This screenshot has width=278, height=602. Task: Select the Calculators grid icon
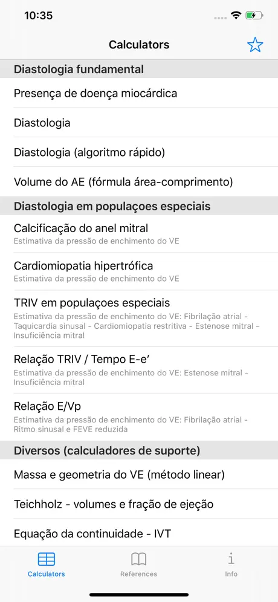point(47,559)
